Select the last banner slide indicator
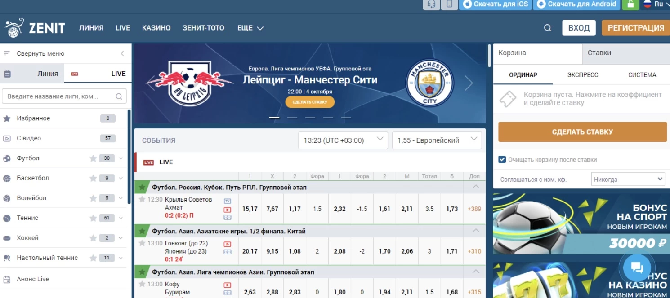 (346, 118)
